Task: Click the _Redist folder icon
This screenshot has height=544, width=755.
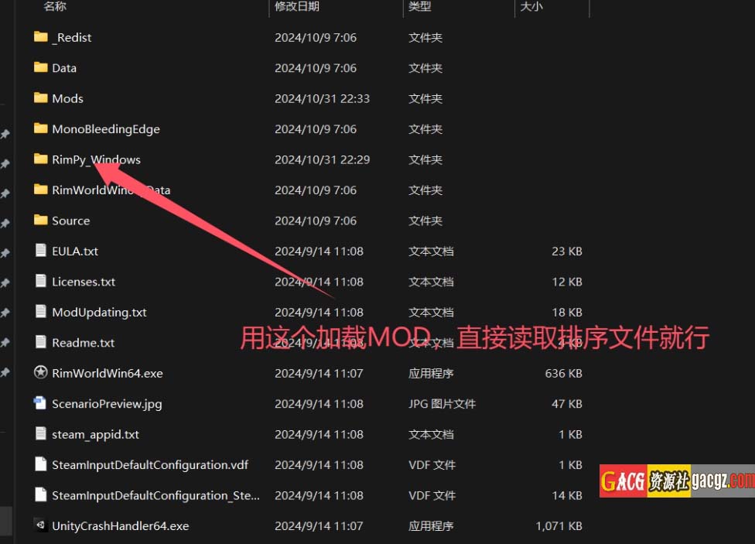Action: [41, 37]
